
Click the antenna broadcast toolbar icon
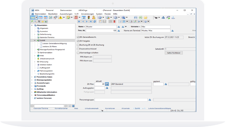coord(163,18)
